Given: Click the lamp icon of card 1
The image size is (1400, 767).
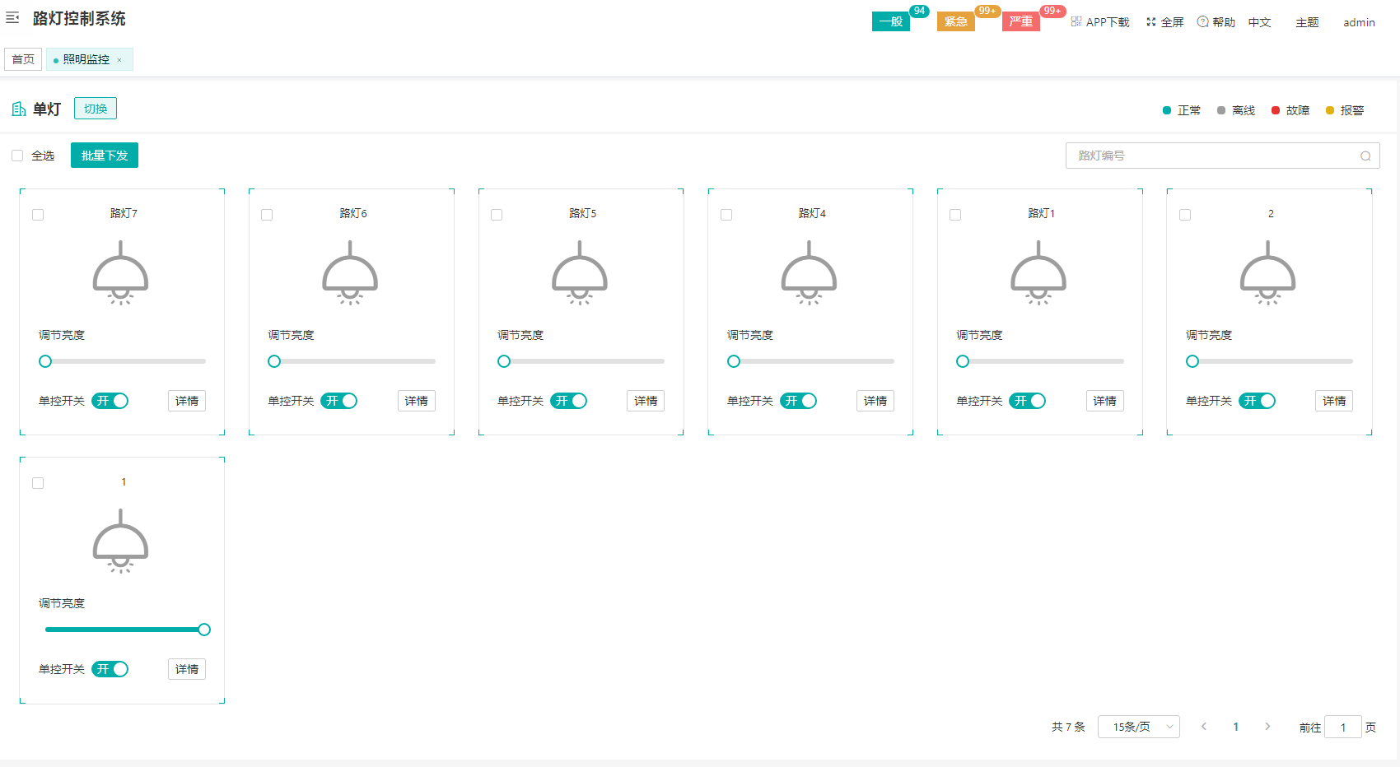Looking at the screenshot, I should coord(121,541).
